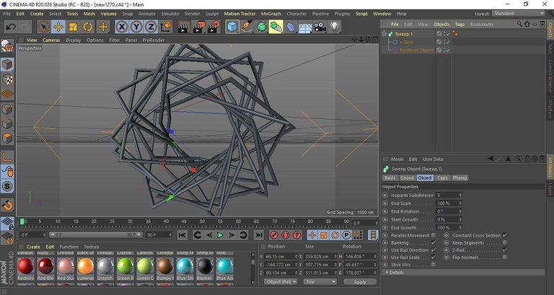Click timeline frame 45 marker
Image resolution: width=554 pixels, height=295 pixels.
point(184,221)
